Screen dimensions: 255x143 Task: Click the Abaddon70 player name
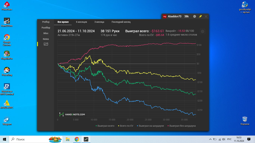174,16
